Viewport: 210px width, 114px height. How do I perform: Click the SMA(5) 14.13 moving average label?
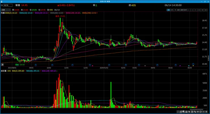point(12,13)
